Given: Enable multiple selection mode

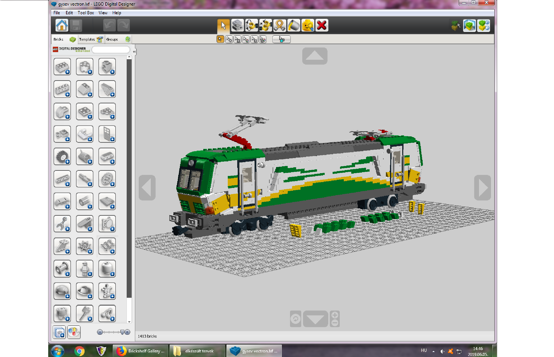Looking at the screenshot, I should click(x=229, y=39).
